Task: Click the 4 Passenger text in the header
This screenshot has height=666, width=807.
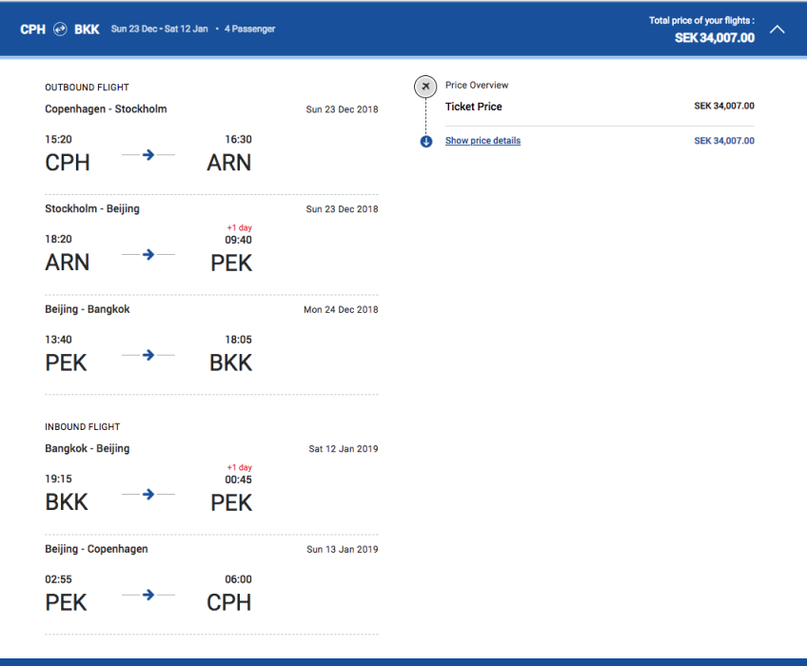Action: (249, 29)
